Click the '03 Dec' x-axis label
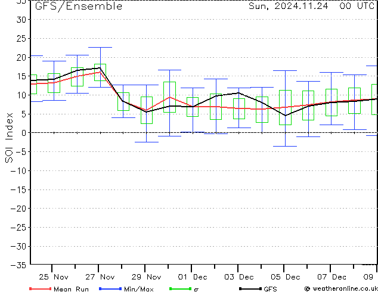 tap(239, 277)
